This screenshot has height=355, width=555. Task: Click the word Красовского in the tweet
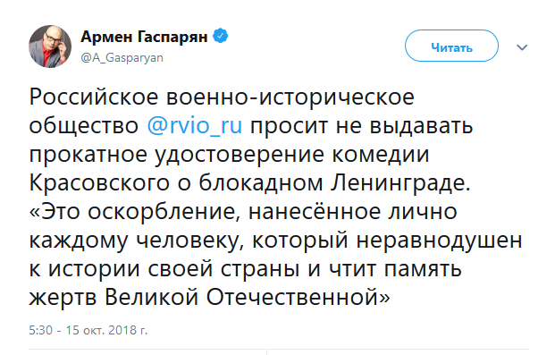pyautogui.click(x=99, y=182)
